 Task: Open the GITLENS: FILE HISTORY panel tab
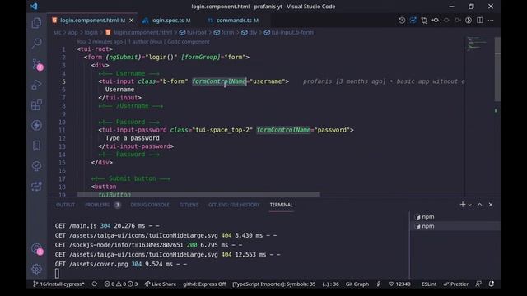click(234, 205)
